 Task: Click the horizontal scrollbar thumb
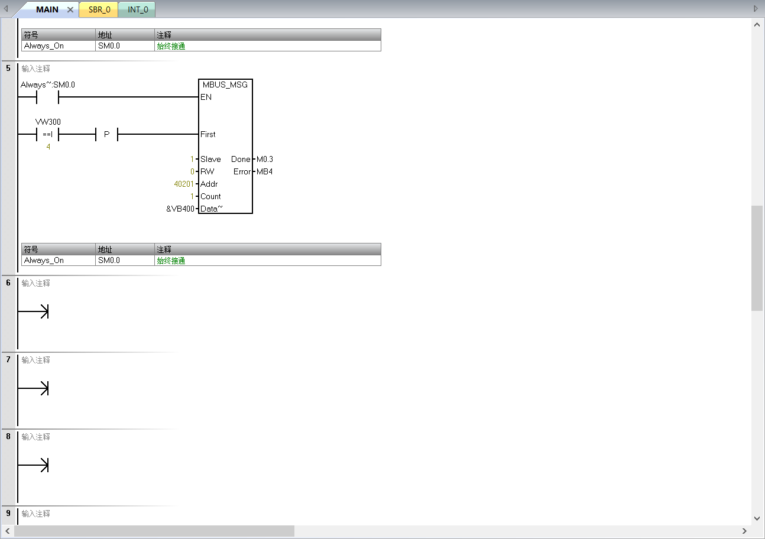[x=154, y=531]
